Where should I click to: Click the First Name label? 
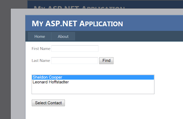click(41, 49)
